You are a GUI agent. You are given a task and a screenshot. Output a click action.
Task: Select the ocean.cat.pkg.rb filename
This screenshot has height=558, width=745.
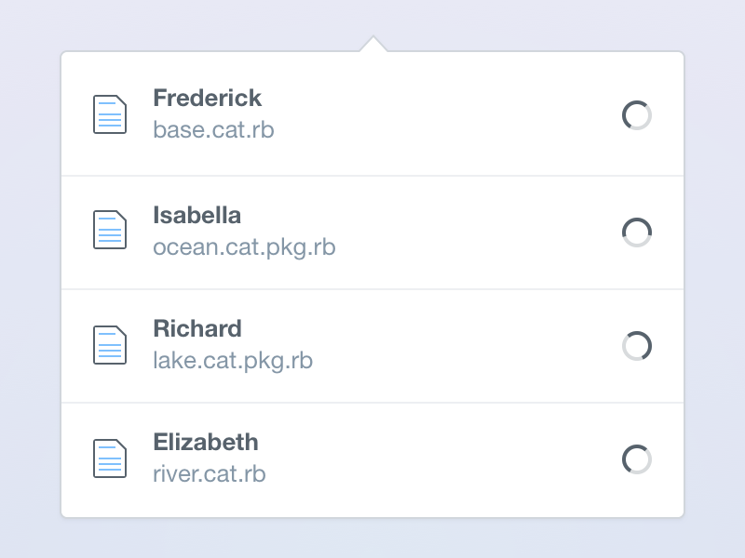244,247
